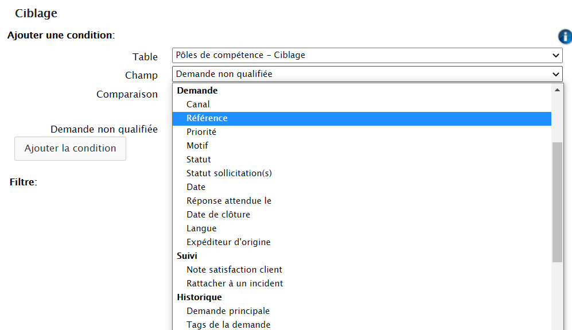The image size is (572, 330).
Task: Click the list scrollbar up arrow
Action: pyautogui.click(x=557, y=90)
